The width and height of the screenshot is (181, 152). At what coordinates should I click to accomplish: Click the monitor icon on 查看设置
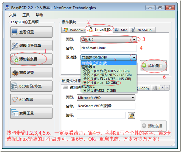[x=15, y=32]
